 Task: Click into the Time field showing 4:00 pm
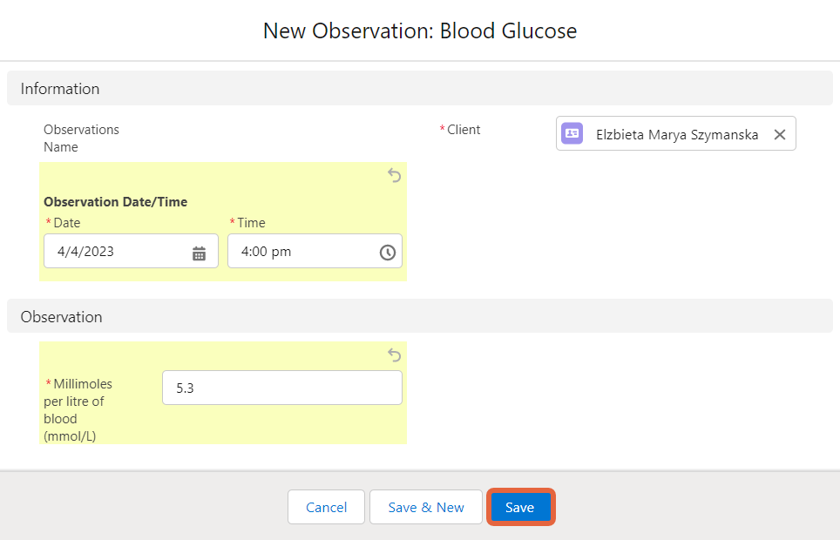tap(315, 251)
